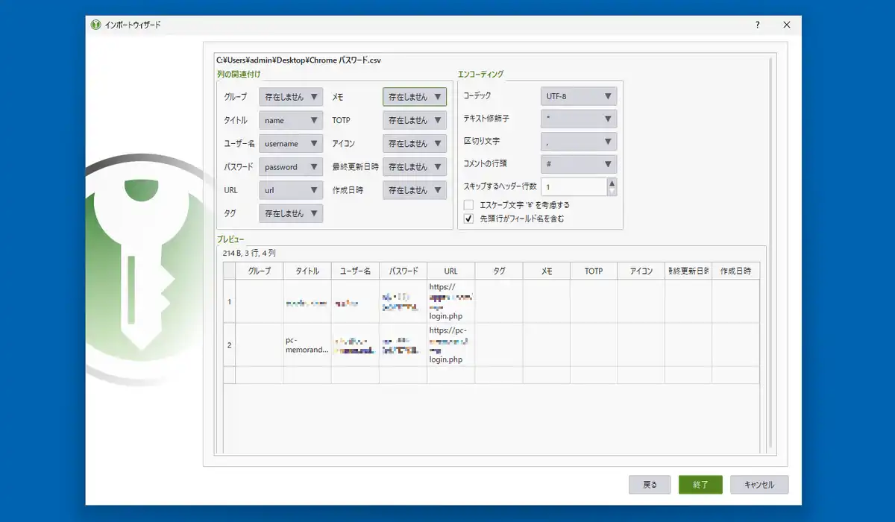Click the help question mark button
This screenshot has width=895, height=522.
click(x=758, y=25)
